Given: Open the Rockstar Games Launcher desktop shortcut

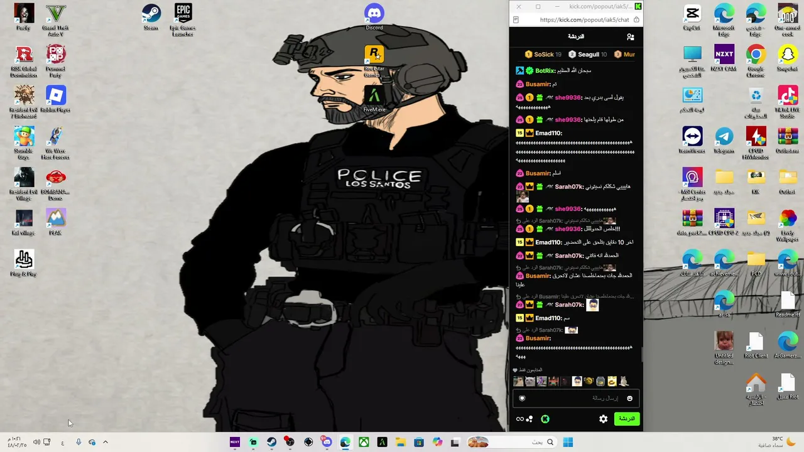Looking at the screenshot, I should click(374, 62).
